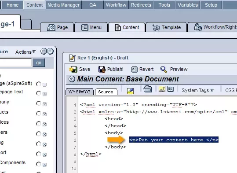
Task: Collapse the Main Content: Base Document section
Action: (72, 79)
